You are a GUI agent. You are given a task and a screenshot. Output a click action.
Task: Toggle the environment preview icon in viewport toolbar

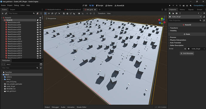91,13
